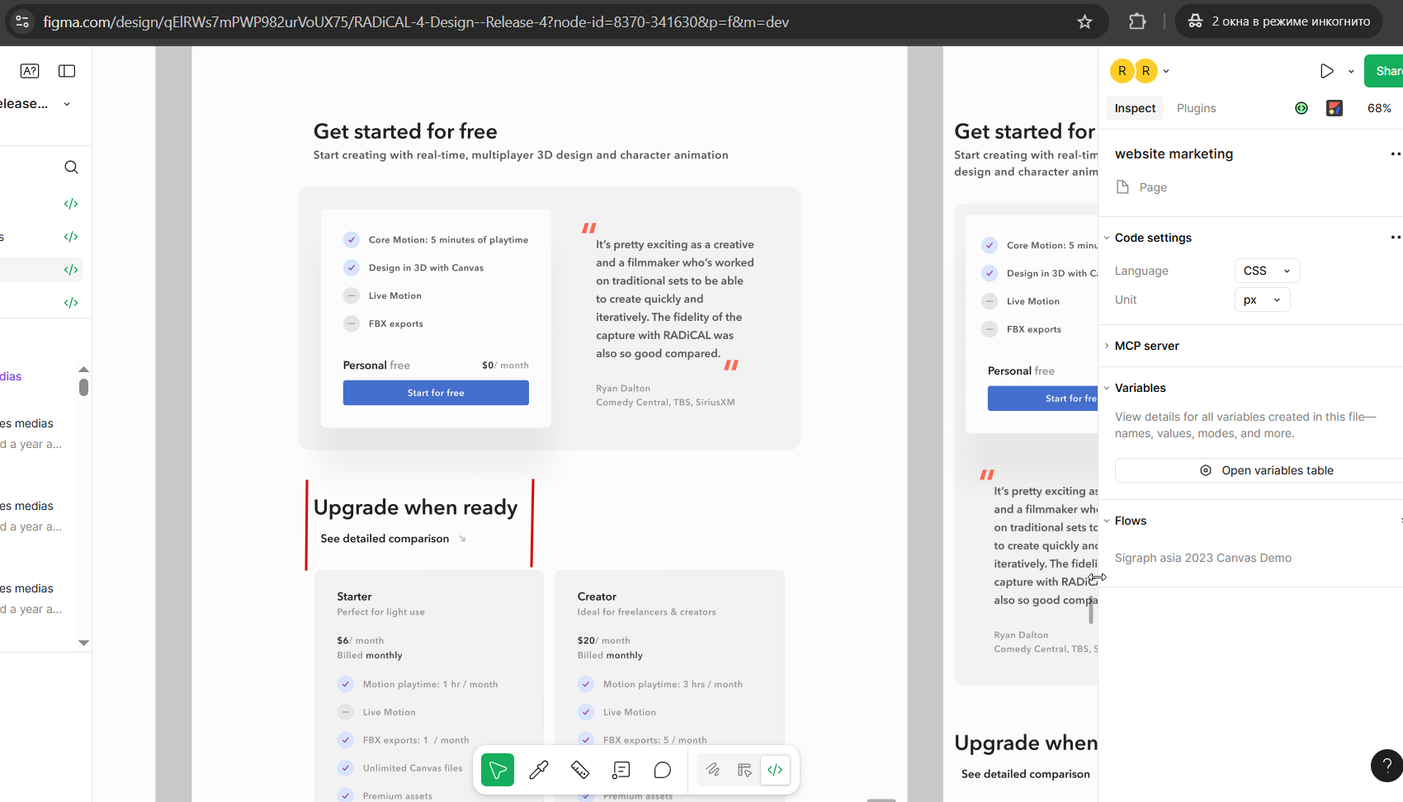Click the Present play icon

click(x=1326, y=71)
